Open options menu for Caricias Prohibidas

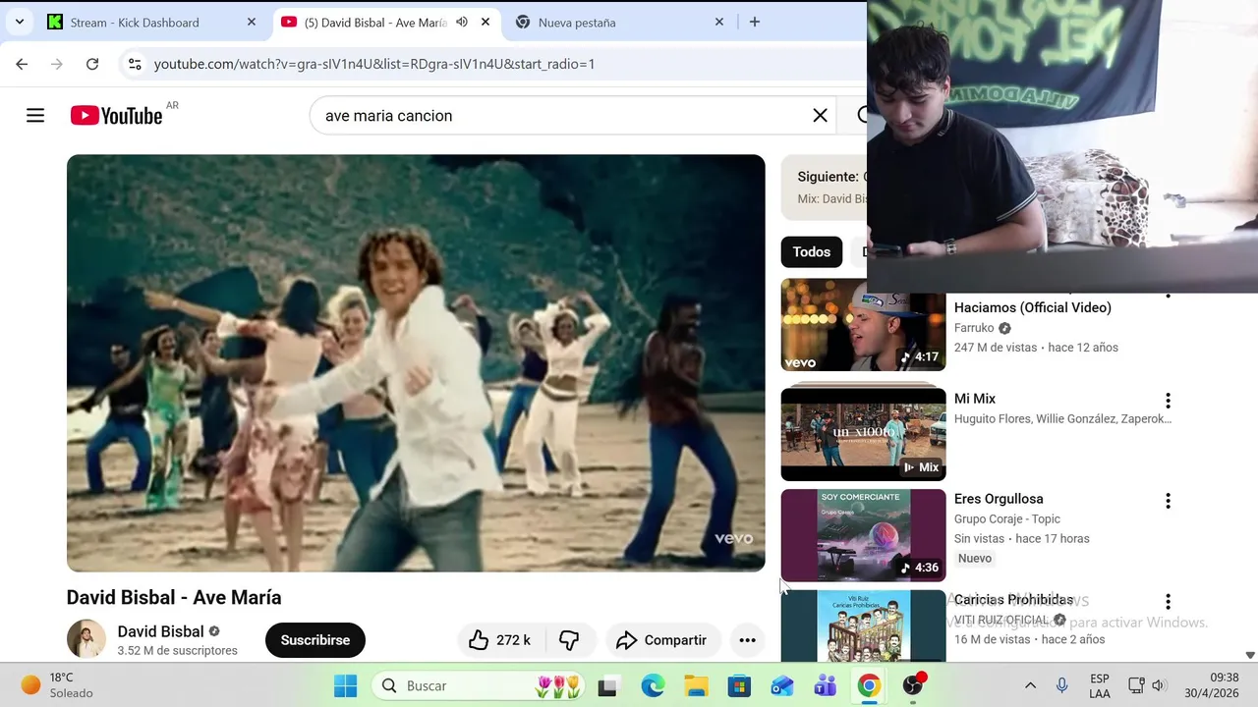pyautogui.click(x=1168, y=601)
